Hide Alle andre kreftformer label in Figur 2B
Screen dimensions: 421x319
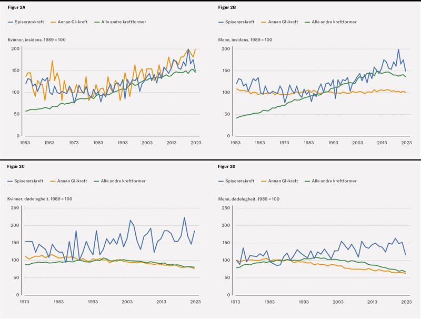point(334,22)
